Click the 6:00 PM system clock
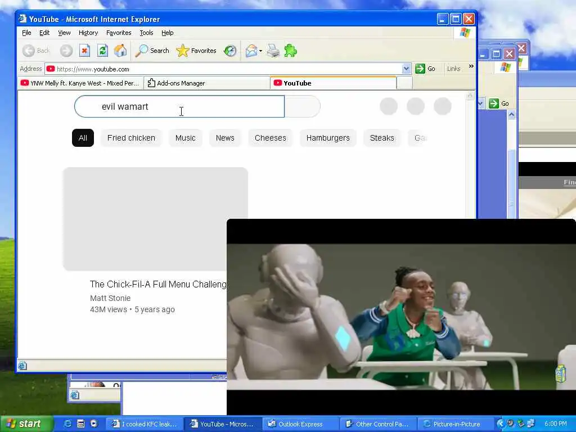The height and width of the screenshot is (432, 576). point(555,424)
